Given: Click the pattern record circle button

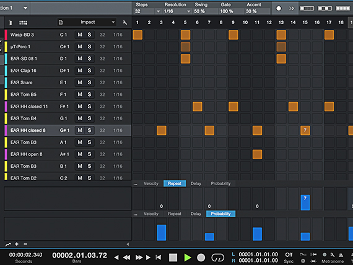Looking at the screenshot, I should [279, 8].
